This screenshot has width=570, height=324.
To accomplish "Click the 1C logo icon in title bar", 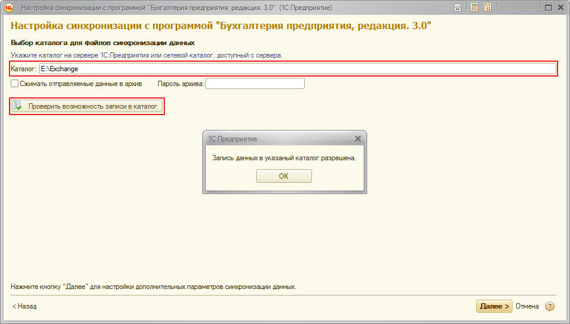I will tap(9, 8).
